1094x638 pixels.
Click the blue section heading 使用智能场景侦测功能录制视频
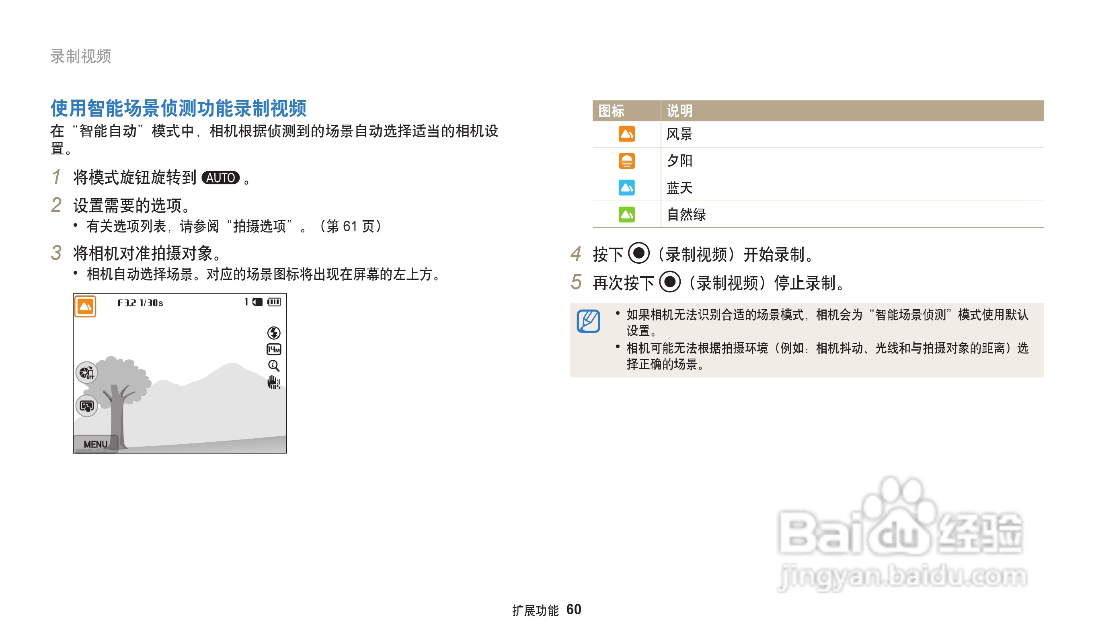pyautogui.click(x=179, y=108)
